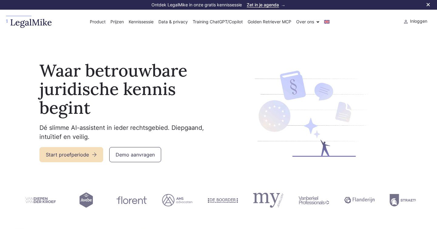This screenshot has height=230, width=437.
Task: Open Data & privacy page
Action: pyautogui.click(x=173, y=22)
